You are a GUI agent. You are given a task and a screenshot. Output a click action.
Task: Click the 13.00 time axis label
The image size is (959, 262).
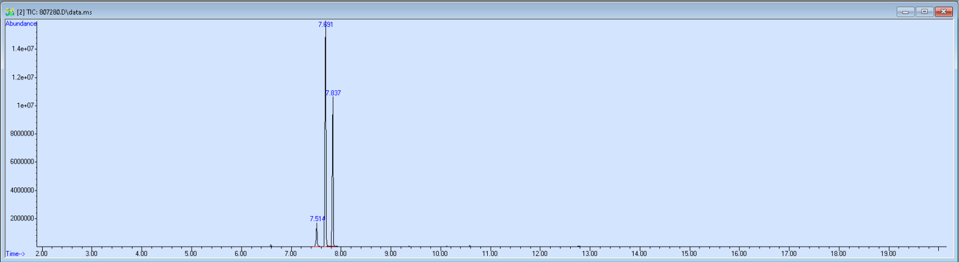(589, 253)
